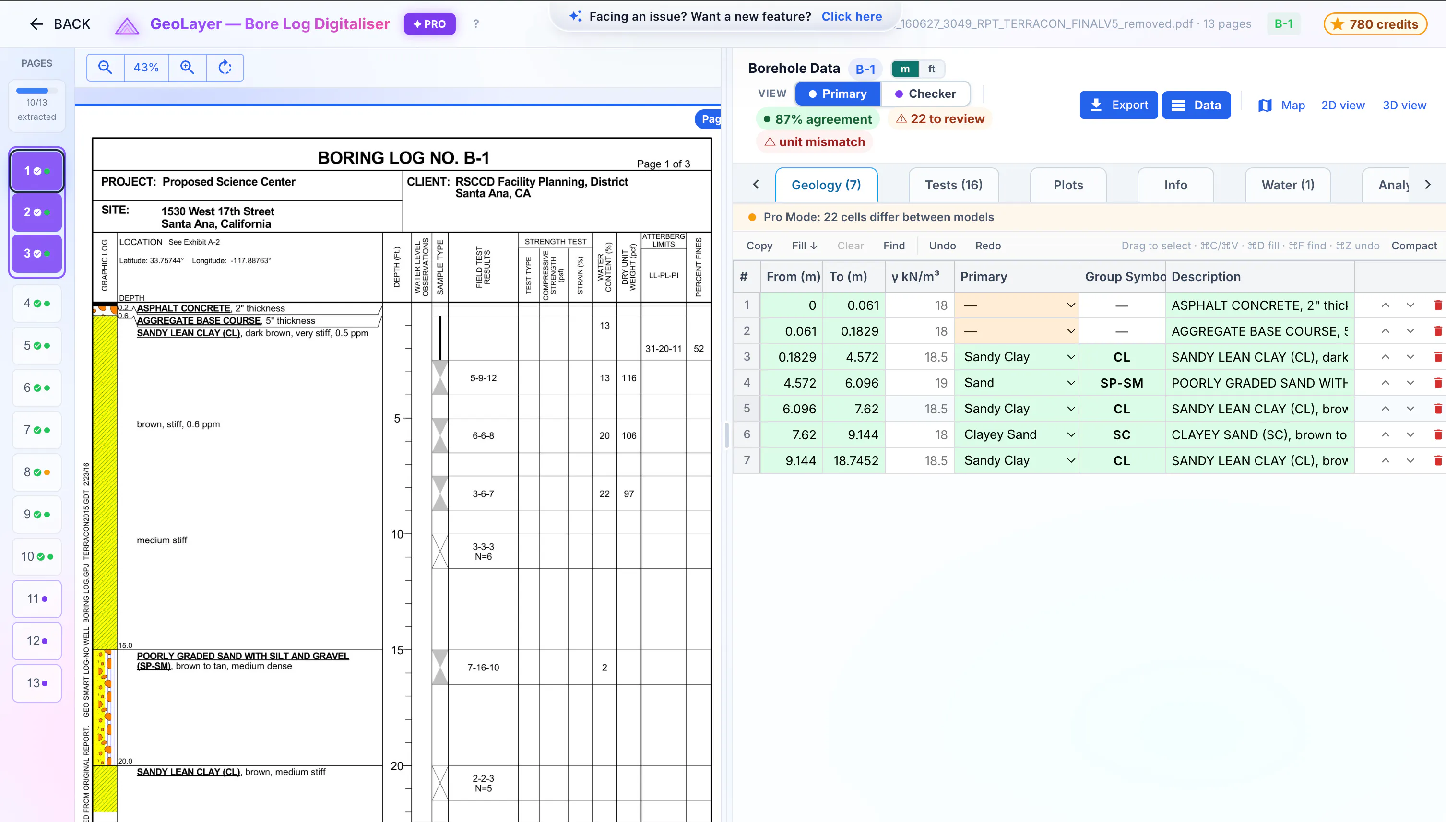Click the Redo toolbar button
The height and width of the screenshot is (822, 1446).
(x=987, y=246)
